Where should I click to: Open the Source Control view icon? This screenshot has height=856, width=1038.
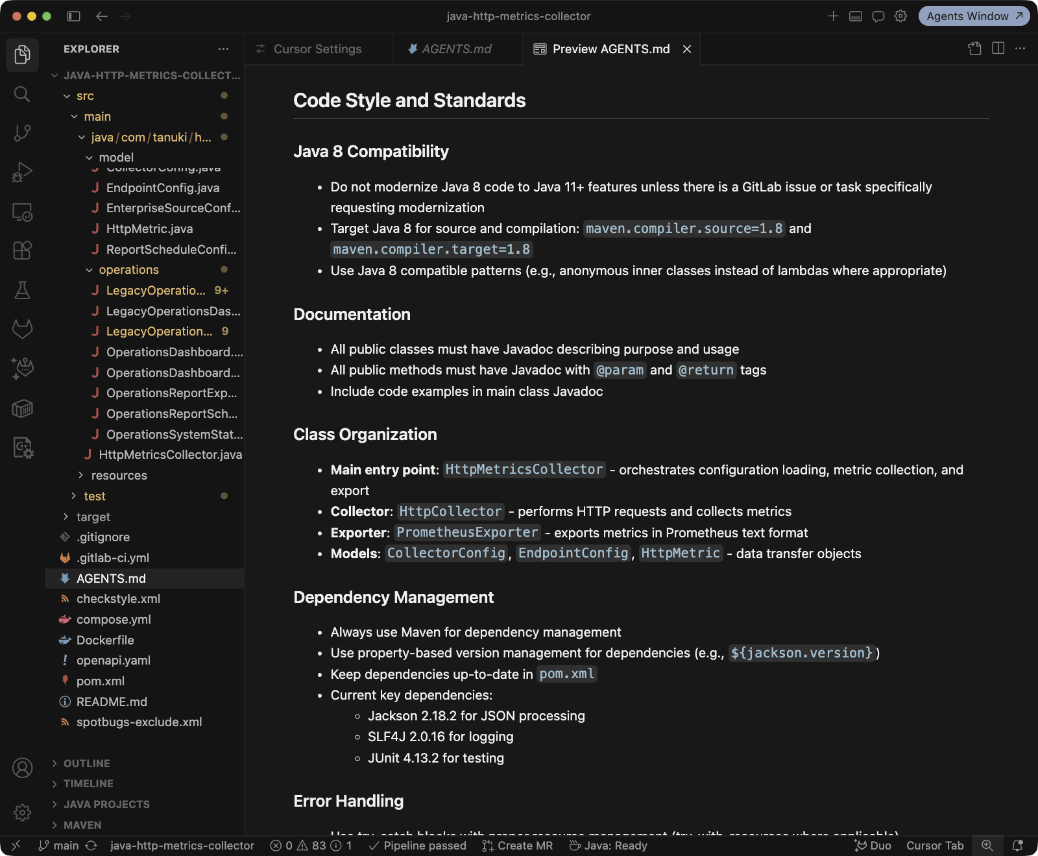tap(22, 133)
